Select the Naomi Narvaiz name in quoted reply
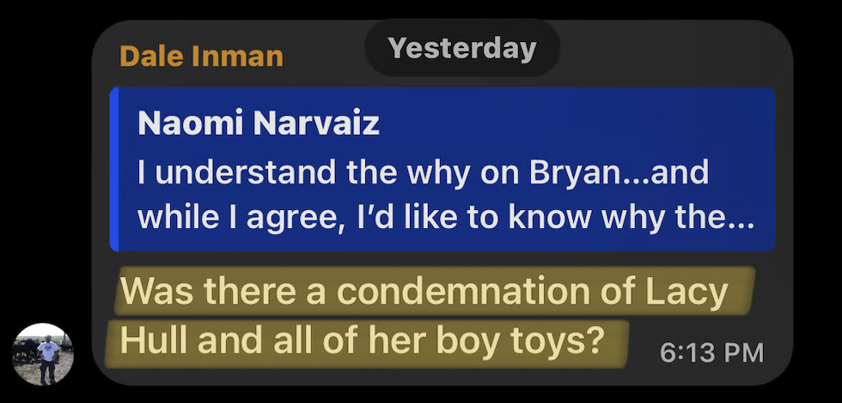842x403 pixels. click(259, 124)
